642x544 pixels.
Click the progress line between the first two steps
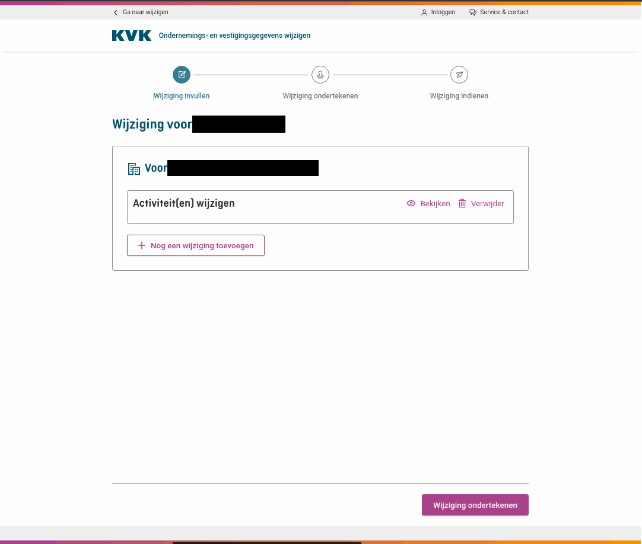click(249, 75)
